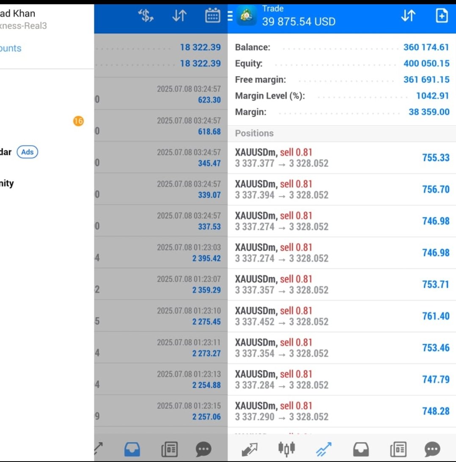Open XAUUSDm position with profit 756.70
Viewport: 456px width, 462px height.
342,190
